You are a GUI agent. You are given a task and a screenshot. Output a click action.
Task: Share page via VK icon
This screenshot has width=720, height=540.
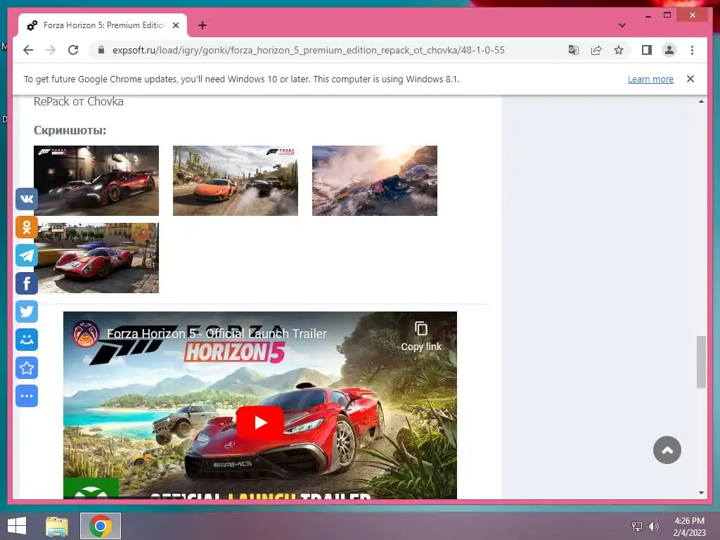(x=27, y=199)
